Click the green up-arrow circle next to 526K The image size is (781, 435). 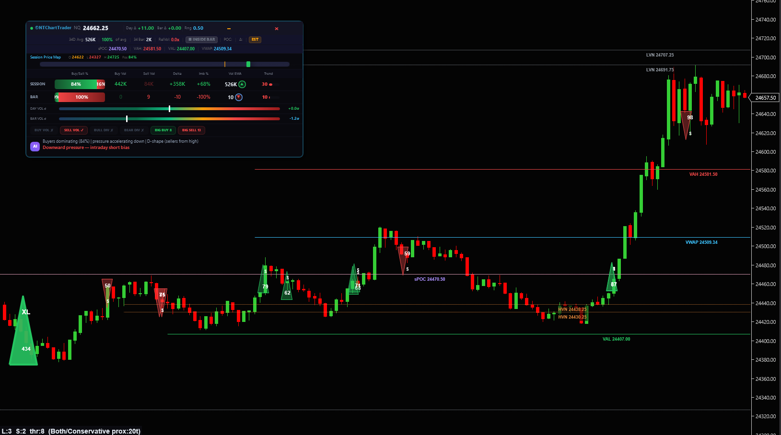pos(242,84)
